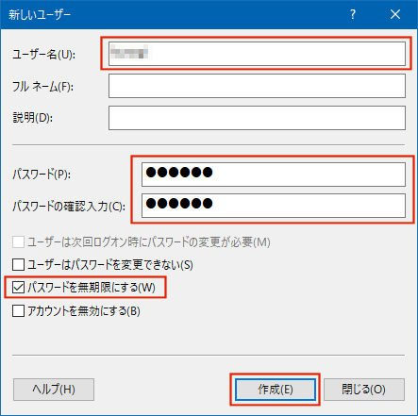Select the フル ネーム text box
The height and width of the screenshot is (416, 418).
tap(257, 86)
